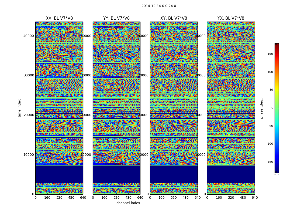Image resolution: width=283 pixels, height=216 pixels.
Task: Pick the green middle of the colorbar
Action: pos(277,108)
